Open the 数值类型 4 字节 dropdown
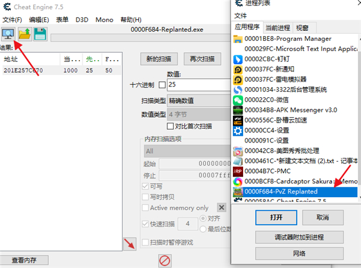 tap(199, 114)
